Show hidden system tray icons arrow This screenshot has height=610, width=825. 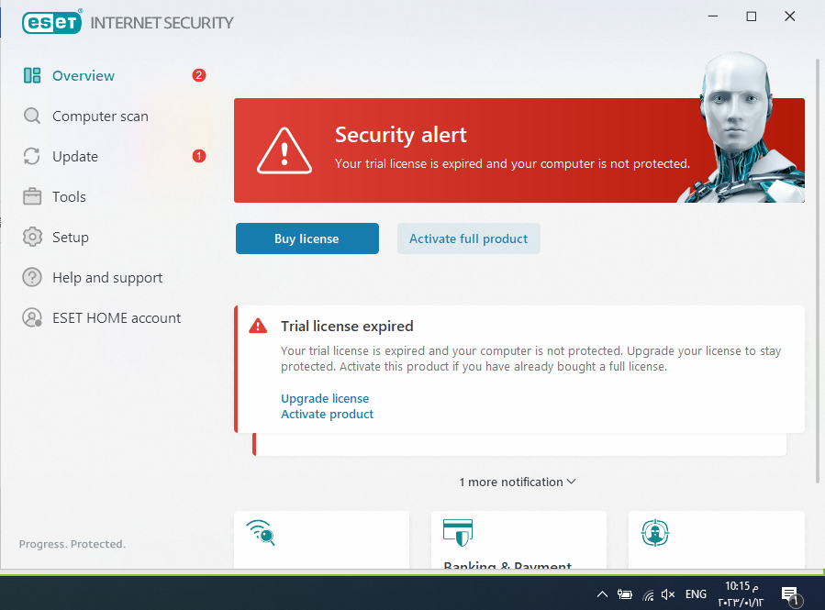tap(602, 594)
